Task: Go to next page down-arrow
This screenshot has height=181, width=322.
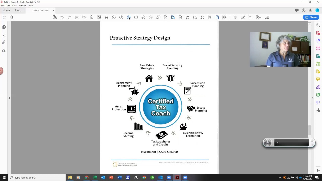Action: 129,17
